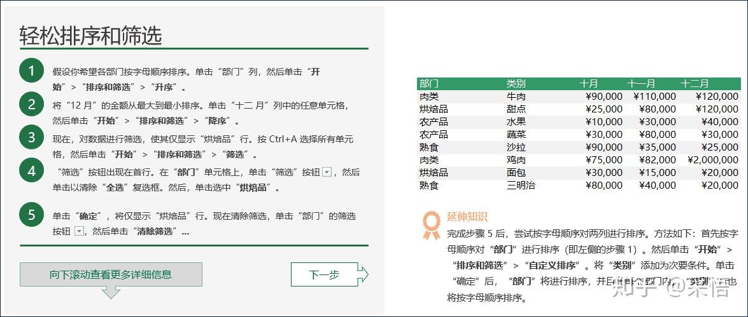Click the down arrow below the scroll banner
The height and width of the screenshot is (317, 748).
[x=111, y=292]
